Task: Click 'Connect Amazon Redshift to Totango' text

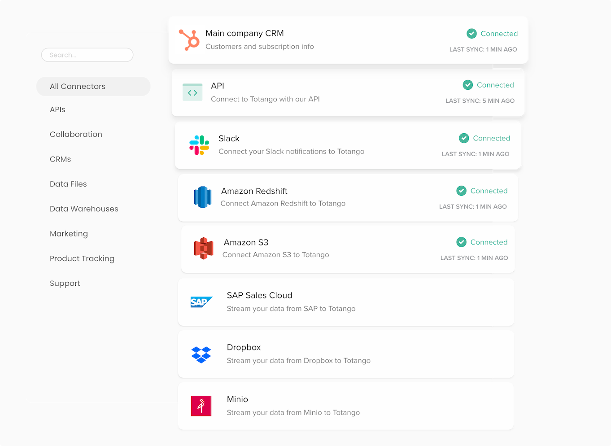Action: [x=283, y=204]
